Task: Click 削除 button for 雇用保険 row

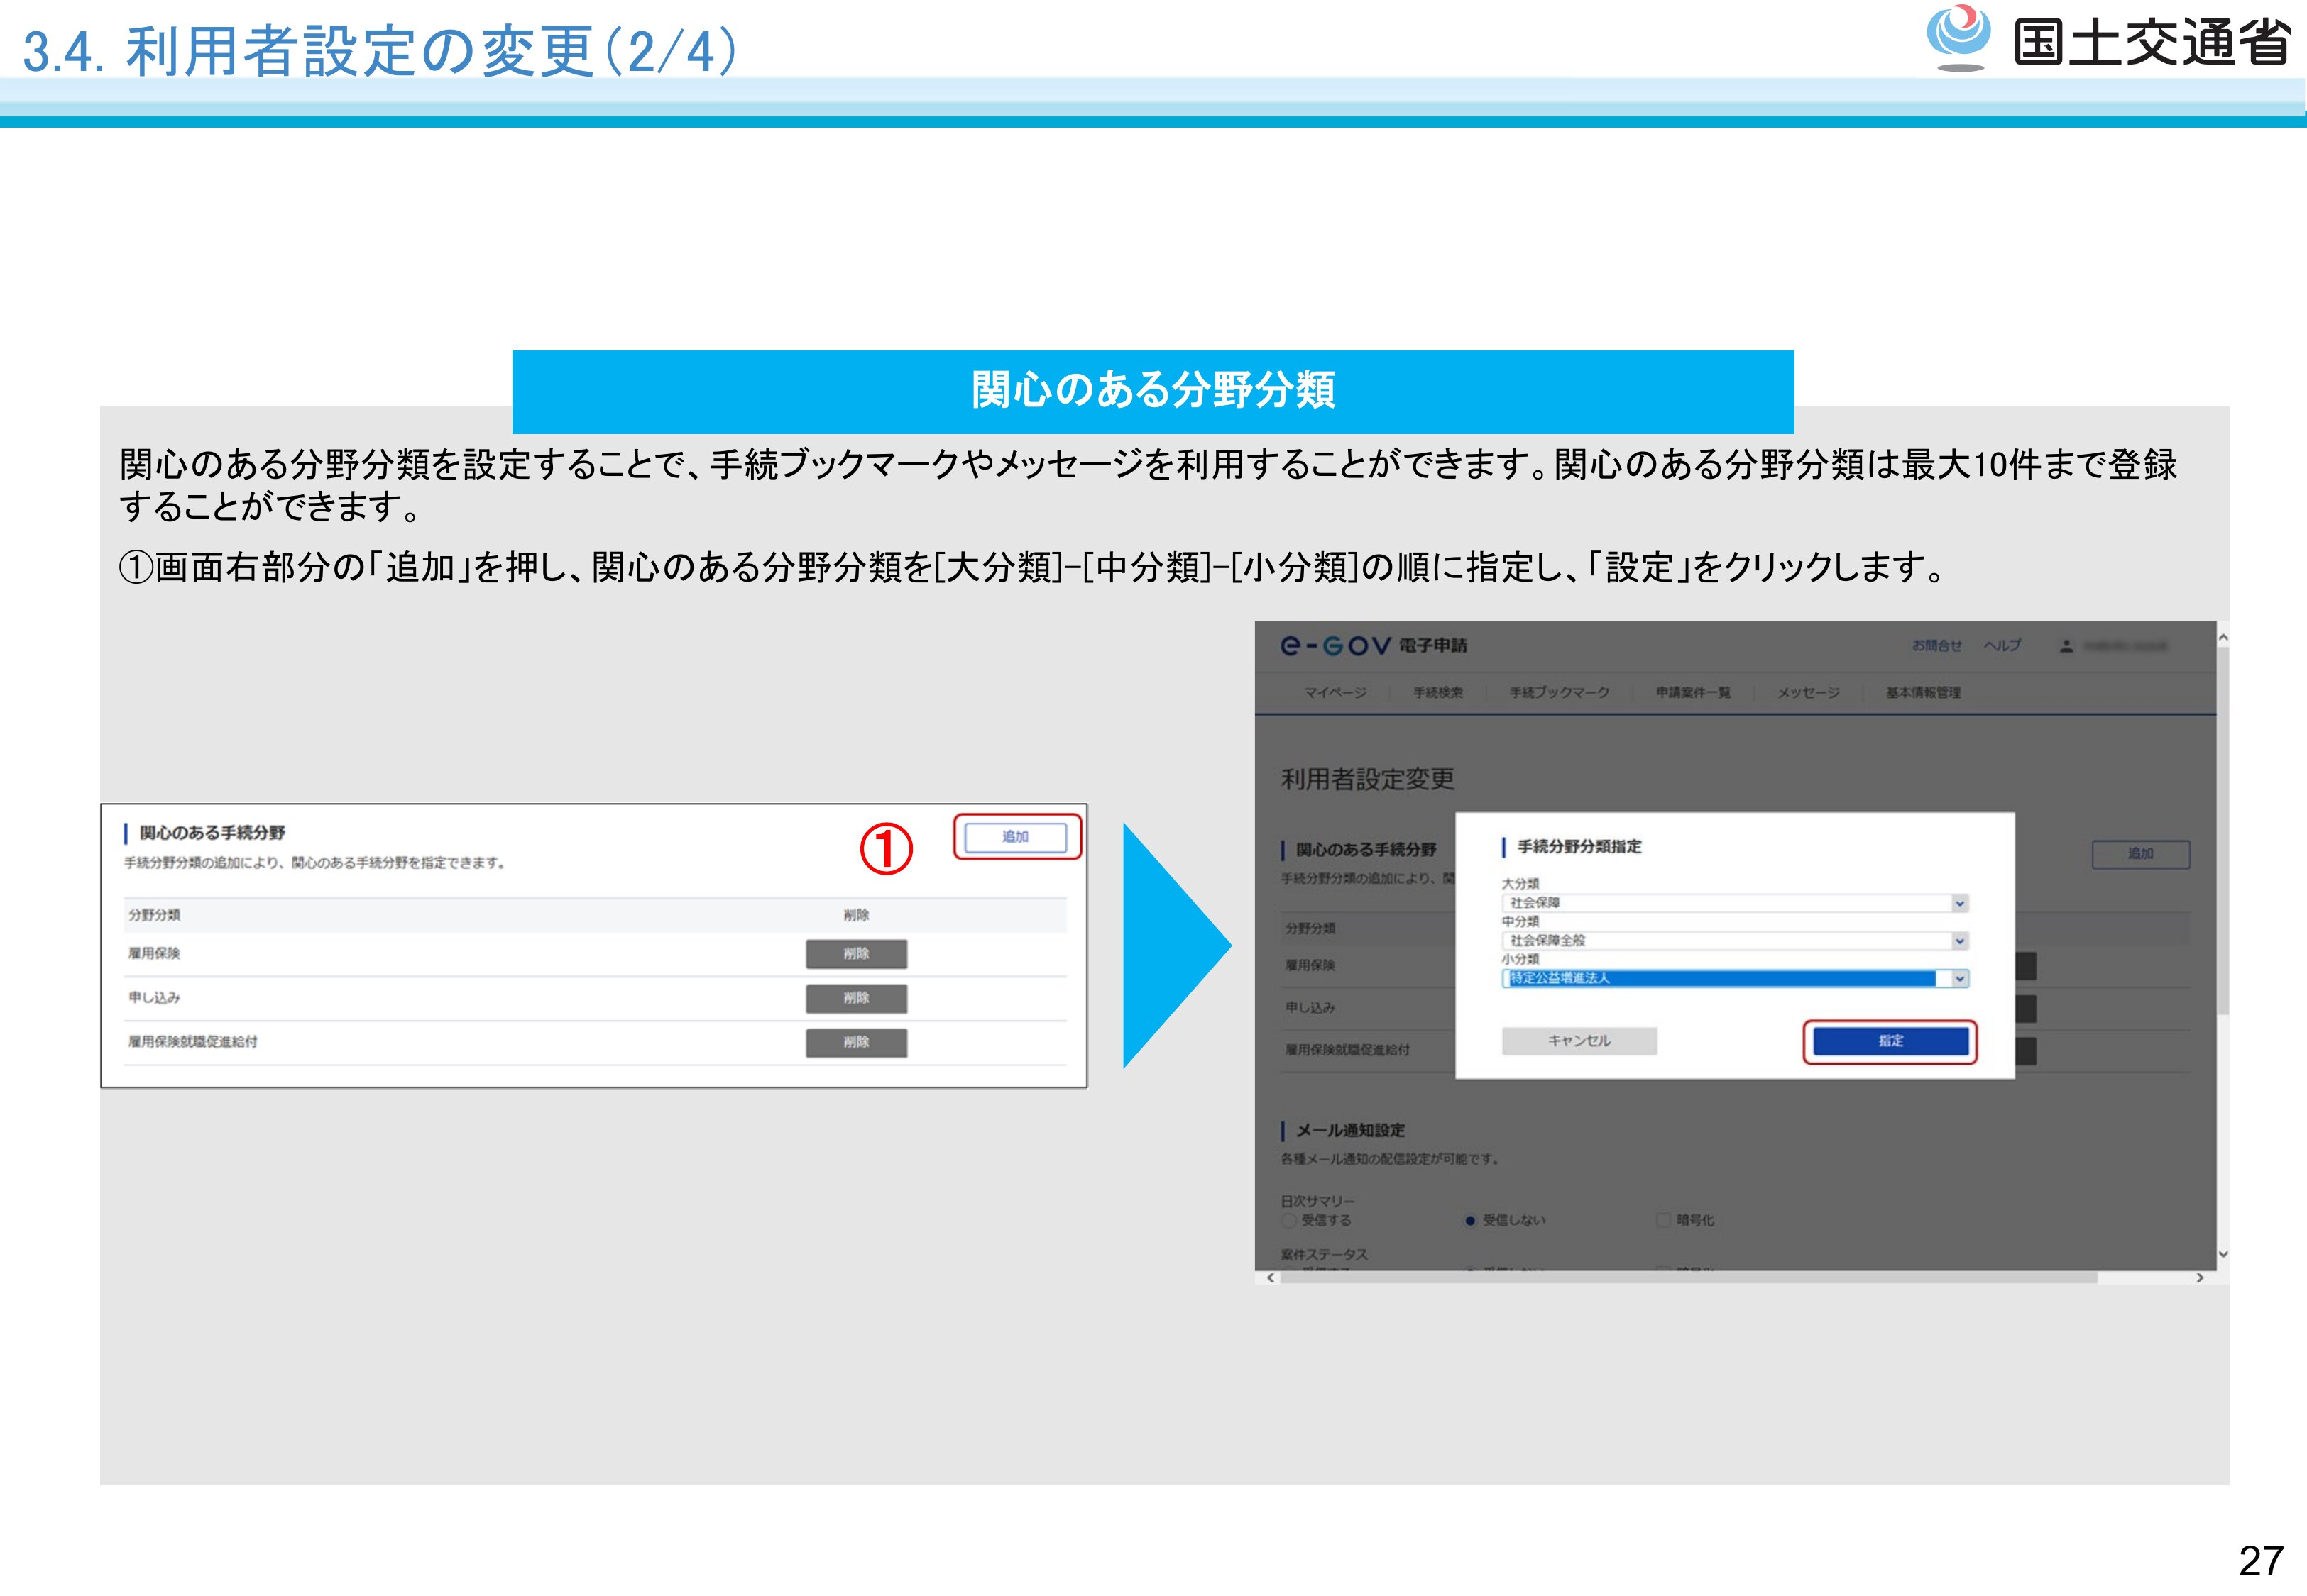Action: click(x=855, y=954)
